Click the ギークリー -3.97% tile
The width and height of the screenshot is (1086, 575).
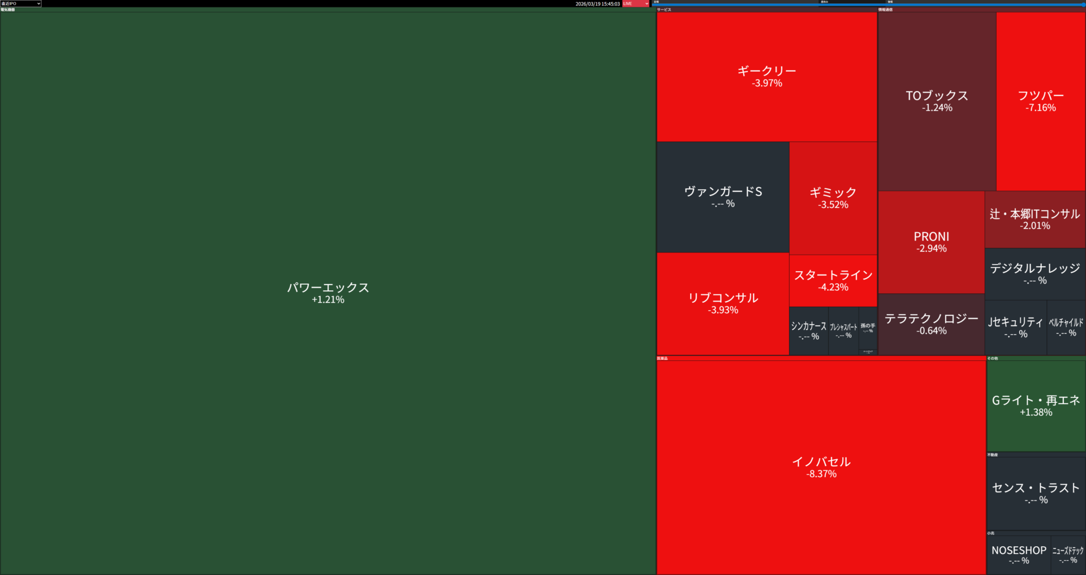[766, 76]
